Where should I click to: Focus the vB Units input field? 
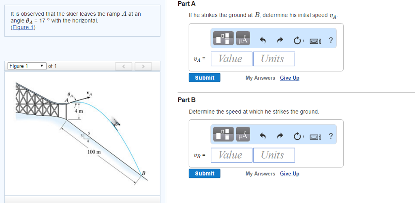[274, 155]
